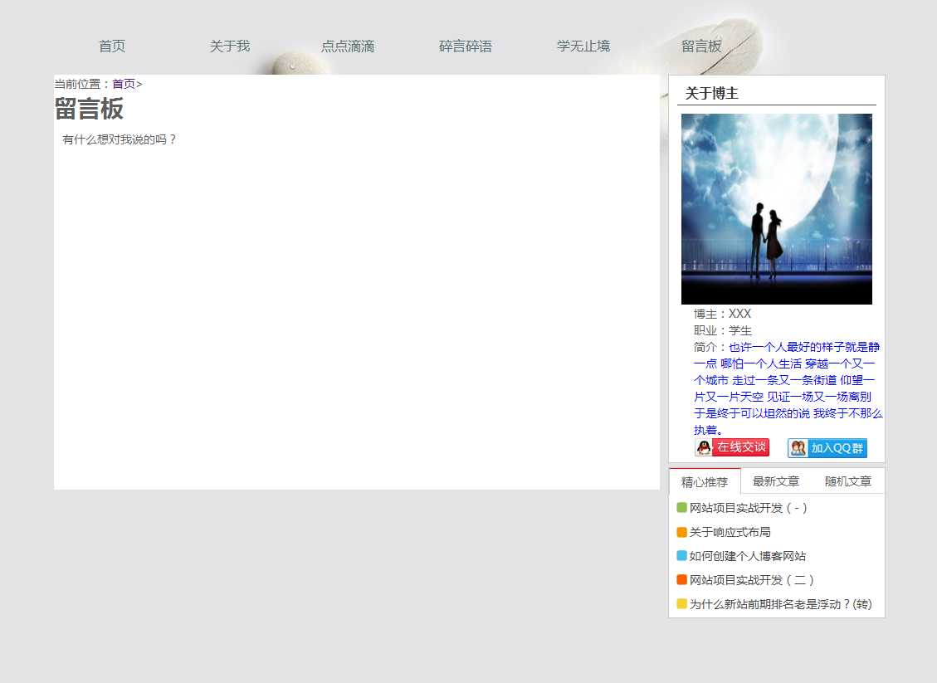Click the red-orange bullet beside 网站项目实战开发（二）
This screenshot has height=683, width=937.
[x=681, y=580]
